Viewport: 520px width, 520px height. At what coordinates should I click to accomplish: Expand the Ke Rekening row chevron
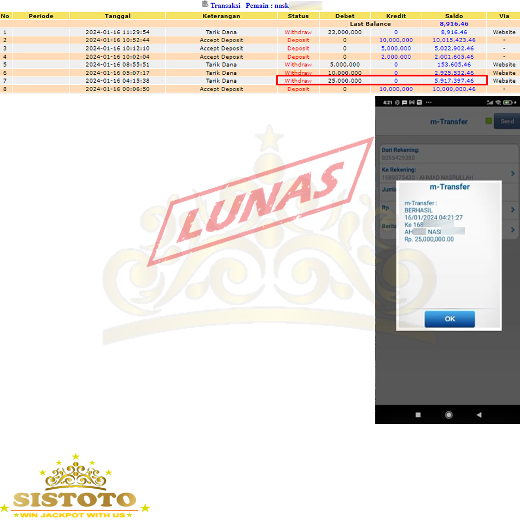[512, 173]
